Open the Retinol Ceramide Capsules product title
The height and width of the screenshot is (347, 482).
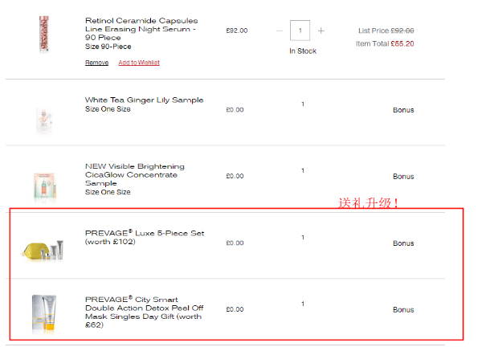[141, 30]
